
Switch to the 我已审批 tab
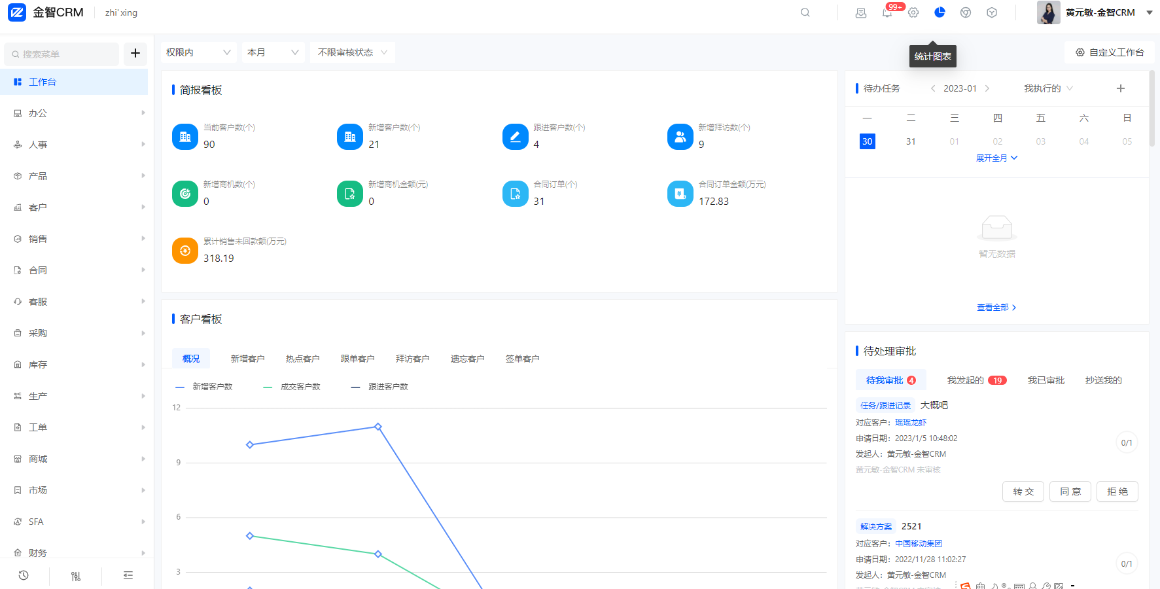click(1046, 380)
